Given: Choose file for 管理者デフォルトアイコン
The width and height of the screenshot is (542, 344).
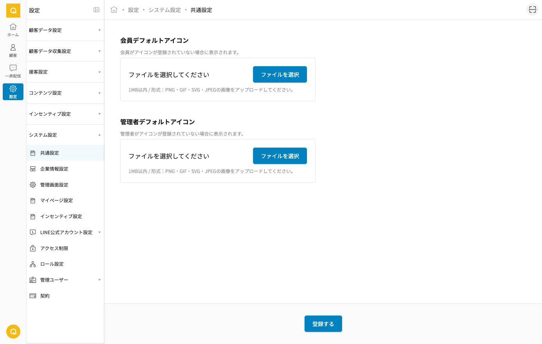Looking at the screenshot, I should [280, 156].
